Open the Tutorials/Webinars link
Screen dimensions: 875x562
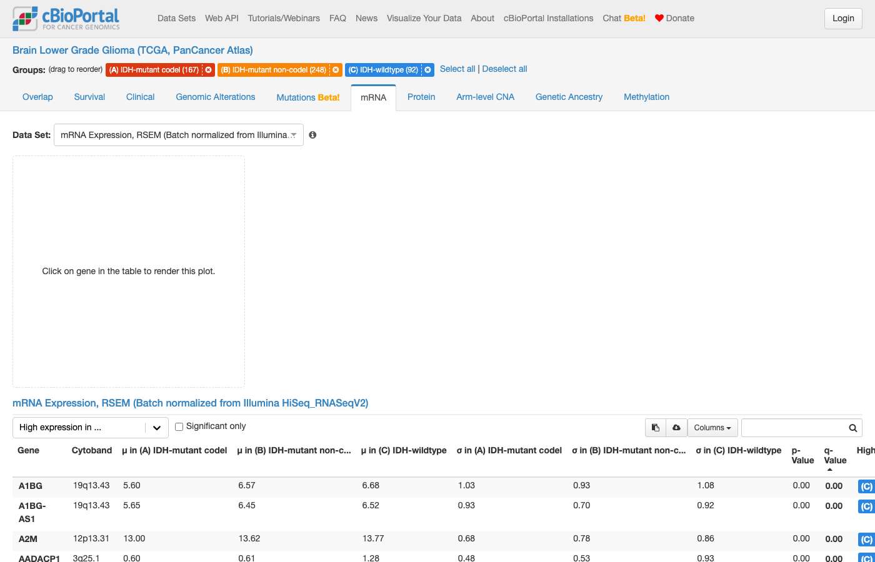pos(284,18)
